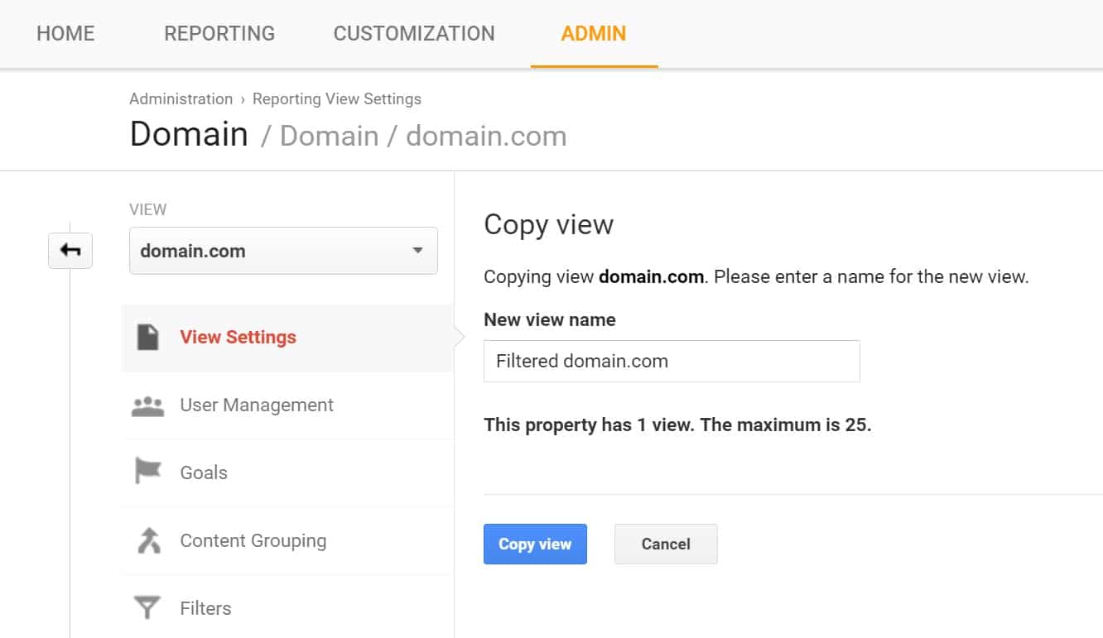Go to the HOME tab
The height and width of the screenshot is (638, 1103).
click(65, 33)
